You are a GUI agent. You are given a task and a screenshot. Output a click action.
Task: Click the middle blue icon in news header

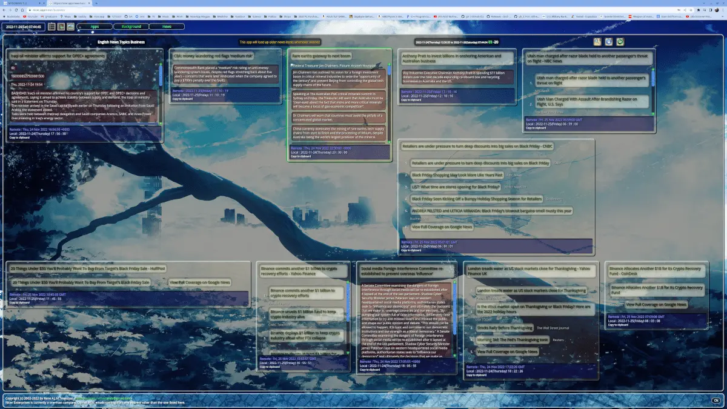[x=609, y=42]
